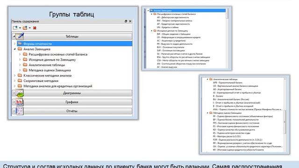
Task: Select AR - Дебиторская задолженность
Action: (x=173, y=17)
